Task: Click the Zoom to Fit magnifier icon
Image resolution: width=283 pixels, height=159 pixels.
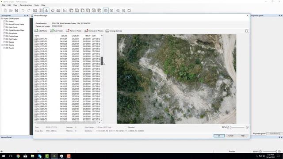Action: 129,11
